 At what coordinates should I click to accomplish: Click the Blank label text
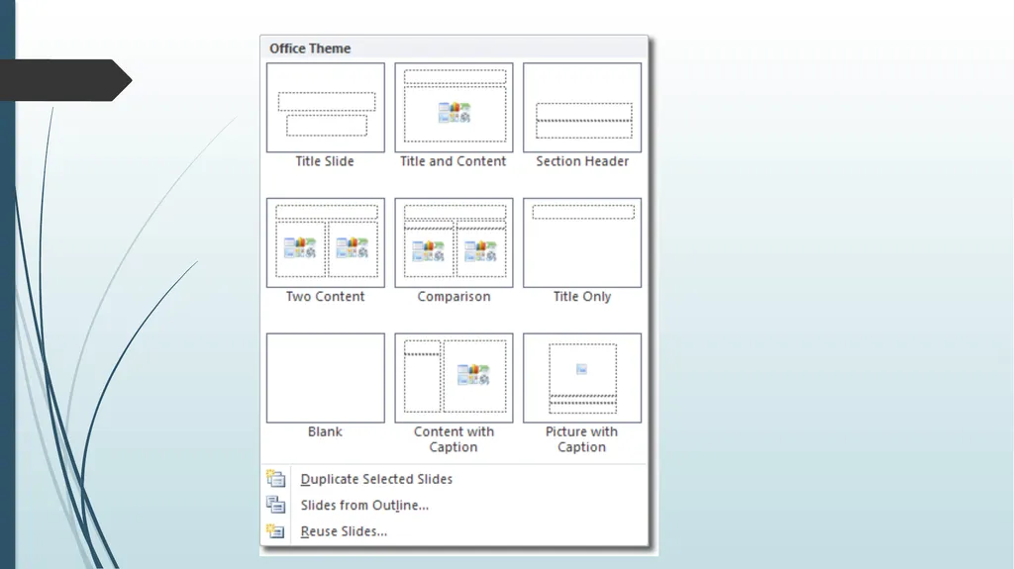(325, 431)
